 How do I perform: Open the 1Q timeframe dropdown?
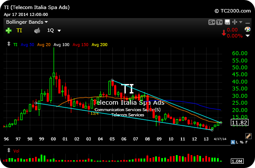54,30
